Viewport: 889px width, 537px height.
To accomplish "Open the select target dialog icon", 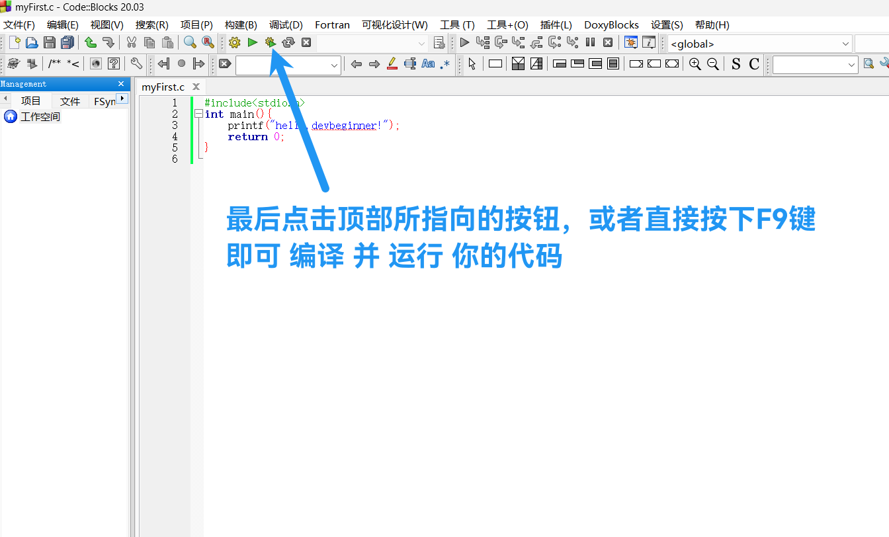I will click(439, 43).
